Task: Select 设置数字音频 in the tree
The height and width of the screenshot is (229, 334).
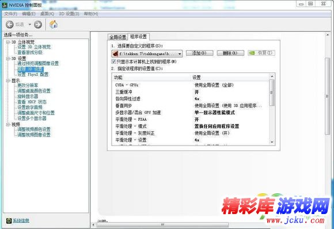Action: (30, 108)
